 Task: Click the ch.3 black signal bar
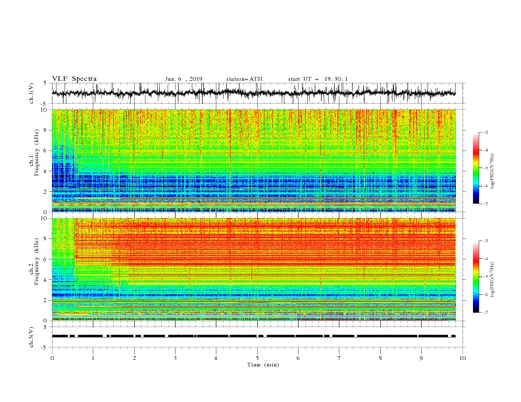coord(254,336)
